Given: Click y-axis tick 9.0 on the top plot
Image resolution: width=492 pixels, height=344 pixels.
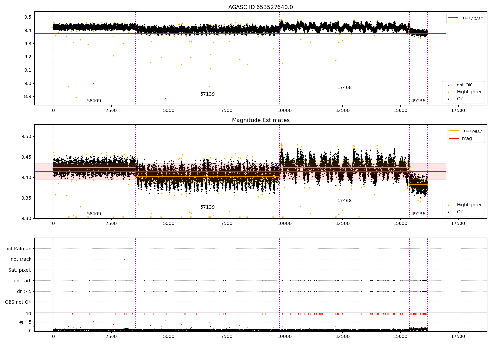Looking at the screenshot, I should 28,83.
